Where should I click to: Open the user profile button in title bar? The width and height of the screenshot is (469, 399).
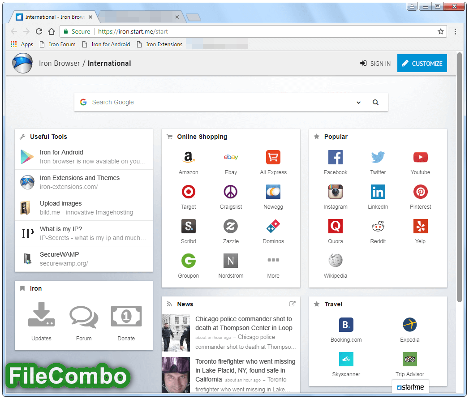click(412, 6)
